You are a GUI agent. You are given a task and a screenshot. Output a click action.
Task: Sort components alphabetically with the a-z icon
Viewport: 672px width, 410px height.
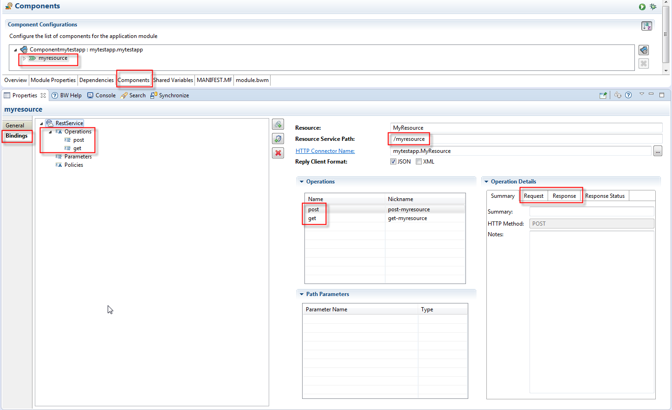[x=646, y=26]
